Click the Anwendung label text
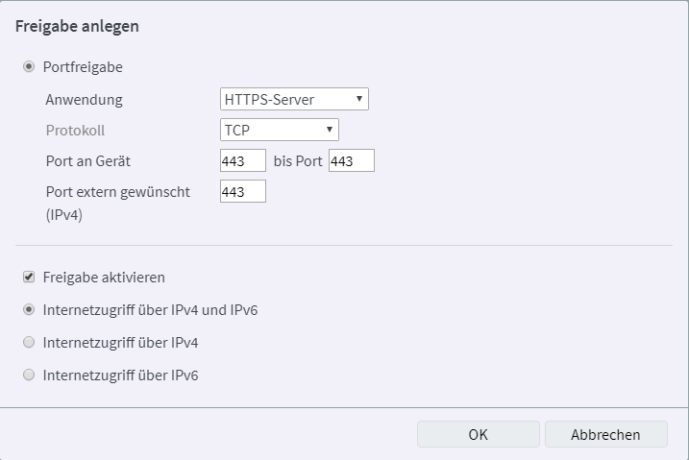The height and width of the screenshot is (460, 689). point(84,100)
